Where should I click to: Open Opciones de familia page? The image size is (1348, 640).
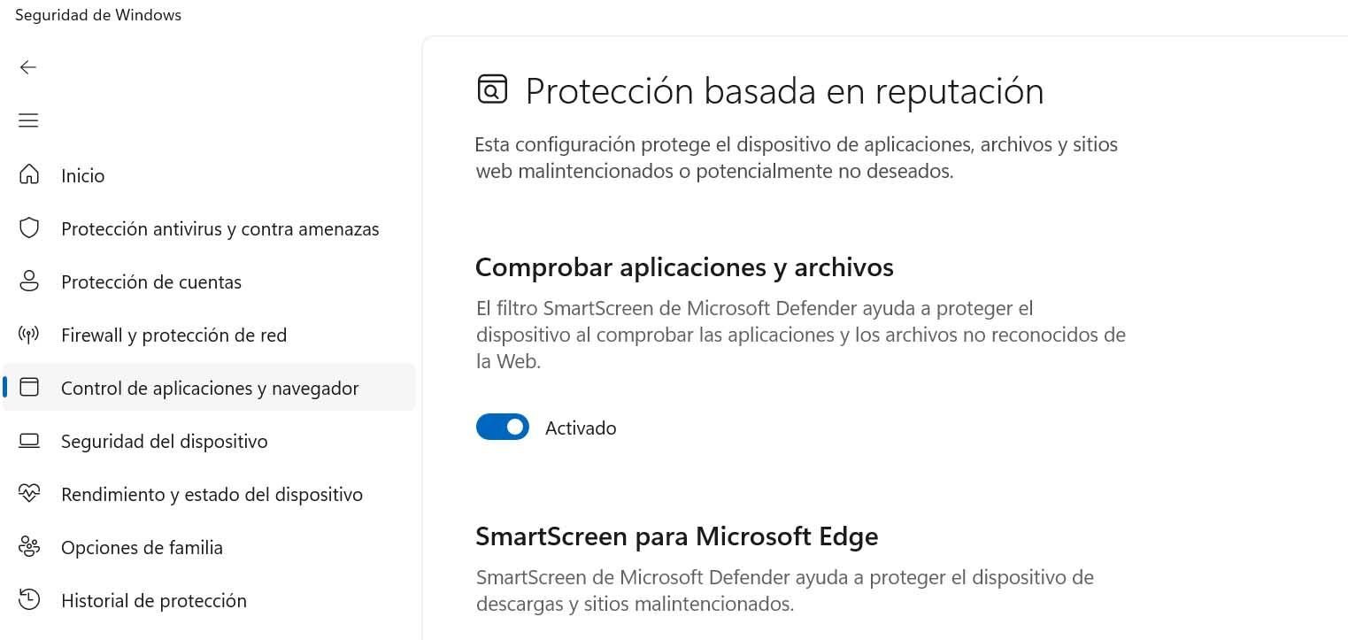pyautogui.click(x=142, y=548)
